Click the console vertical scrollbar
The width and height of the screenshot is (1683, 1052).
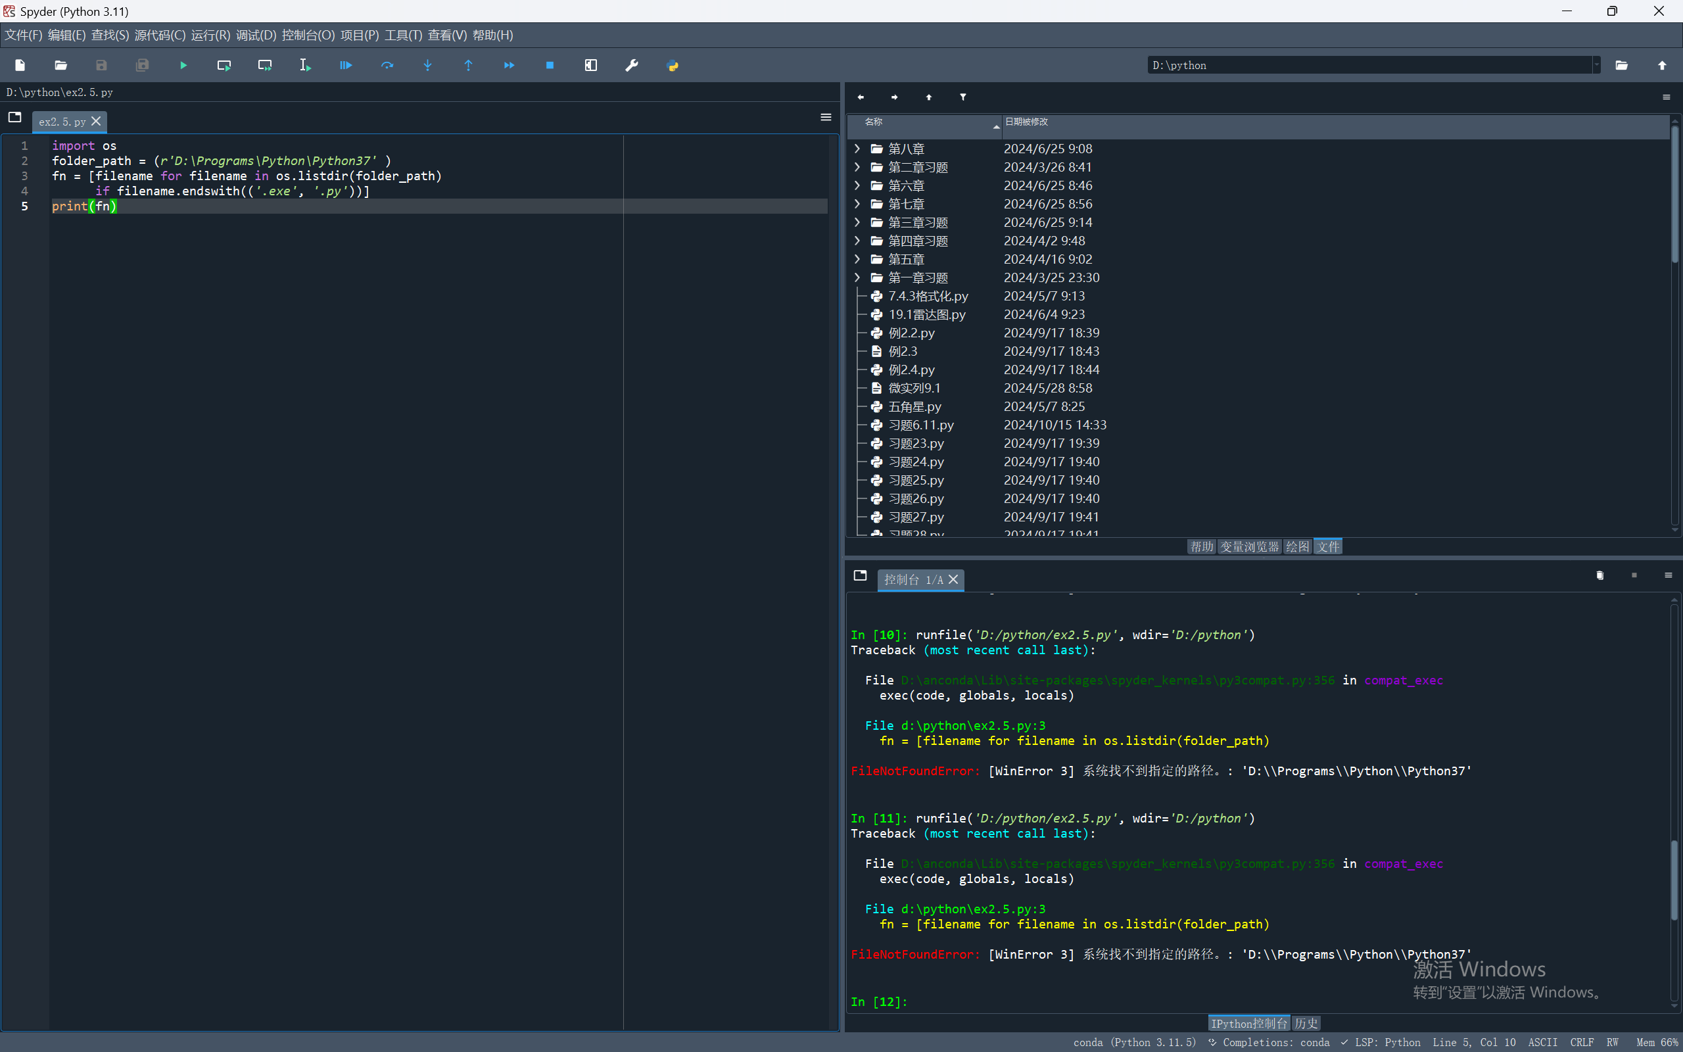[x=1674, y=880]
